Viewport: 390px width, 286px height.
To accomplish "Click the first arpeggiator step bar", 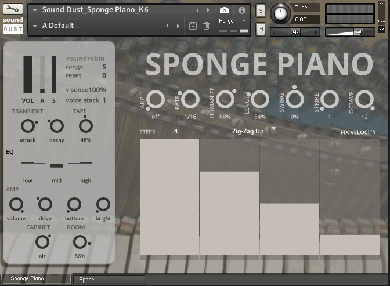I will coord(169,197).
